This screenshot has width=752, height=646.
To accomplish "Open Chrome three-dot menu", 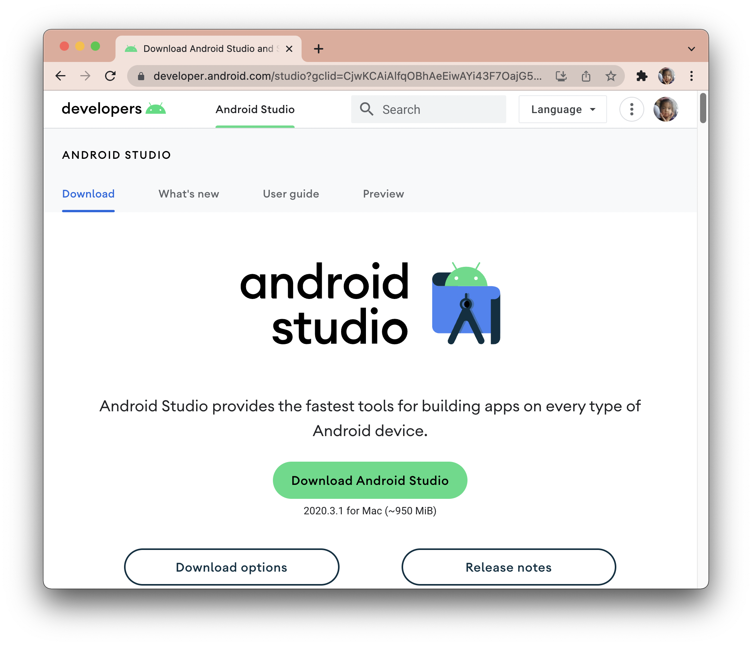I will (691, 76).
